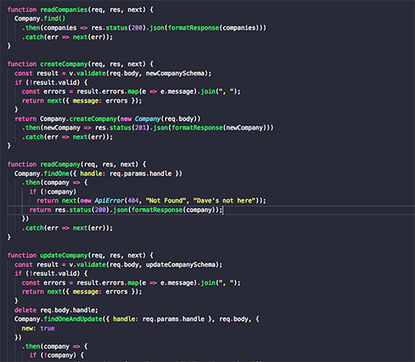415x362 pixels.
Task: Click the readCompanies function name
Action: (64, 10)
